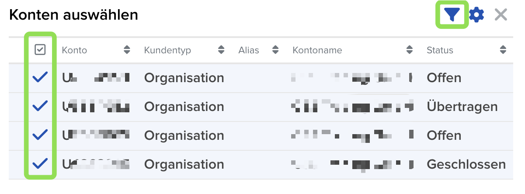This screenshot has height=194, width=525.
Task: Uncheck the account with status Übertragen
Action: pyautogui.click(x=40, y=107)
